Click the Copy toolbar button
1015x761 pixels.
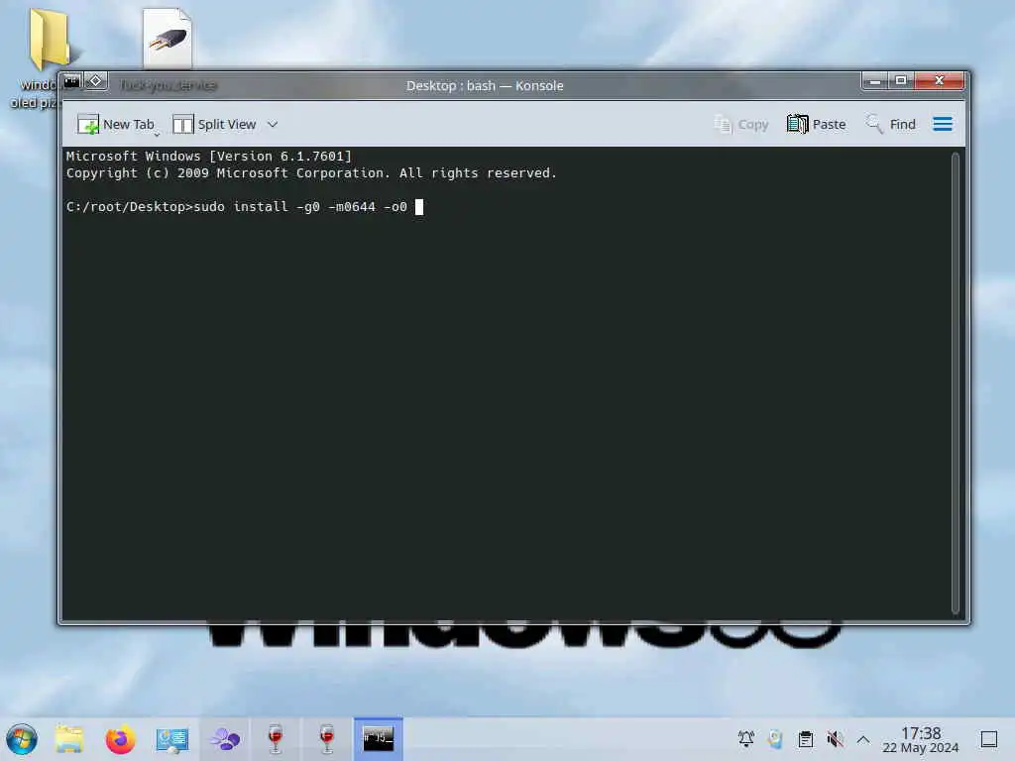coord(740,124)
